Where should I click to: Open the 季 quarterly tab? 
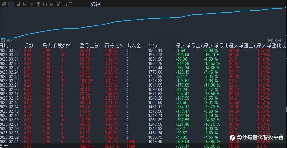31,4
